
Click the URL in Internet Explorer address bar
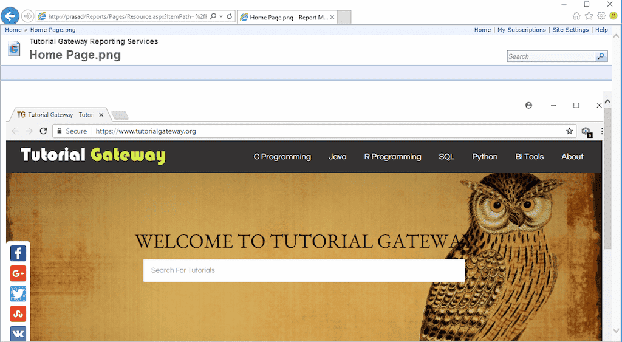coord(128,16)
